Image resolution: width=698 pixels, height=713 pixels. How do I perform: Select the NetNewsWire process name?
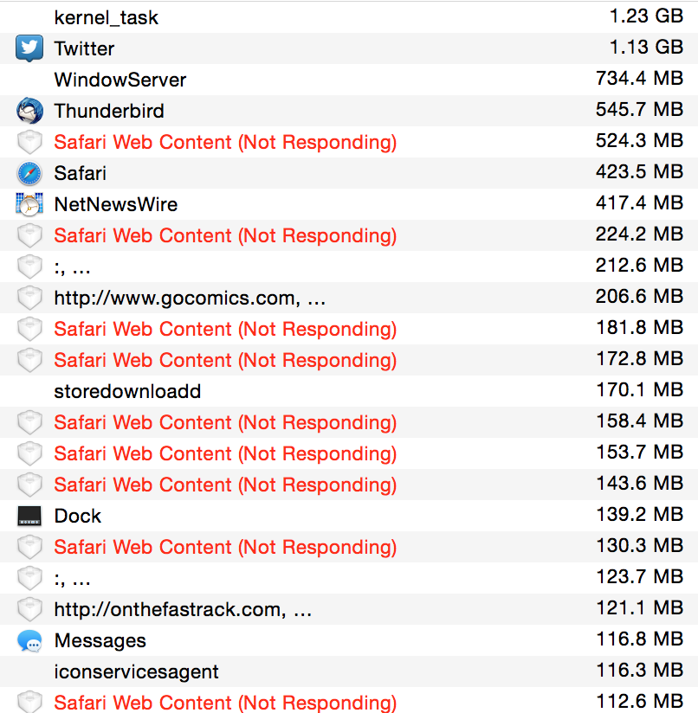click(x=115, y=204)
